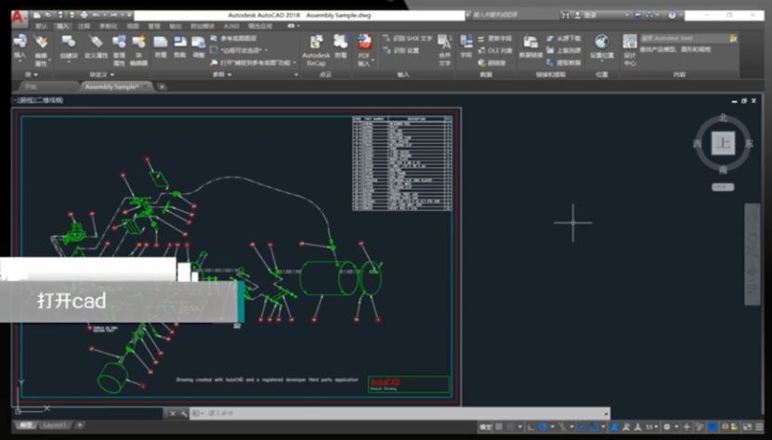Open the Autodesk ReCap tool
This screenshot has width=772, height=440.
(x=316, y=50)
